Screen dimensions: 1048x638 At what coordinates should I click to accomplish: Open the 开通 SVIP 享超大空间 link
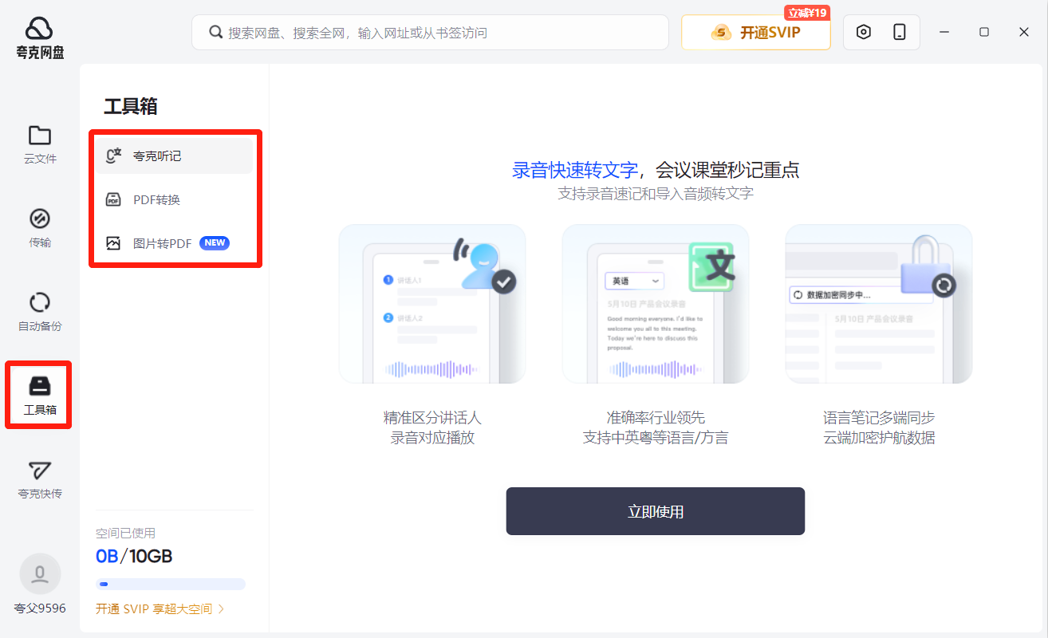[160, 608]
